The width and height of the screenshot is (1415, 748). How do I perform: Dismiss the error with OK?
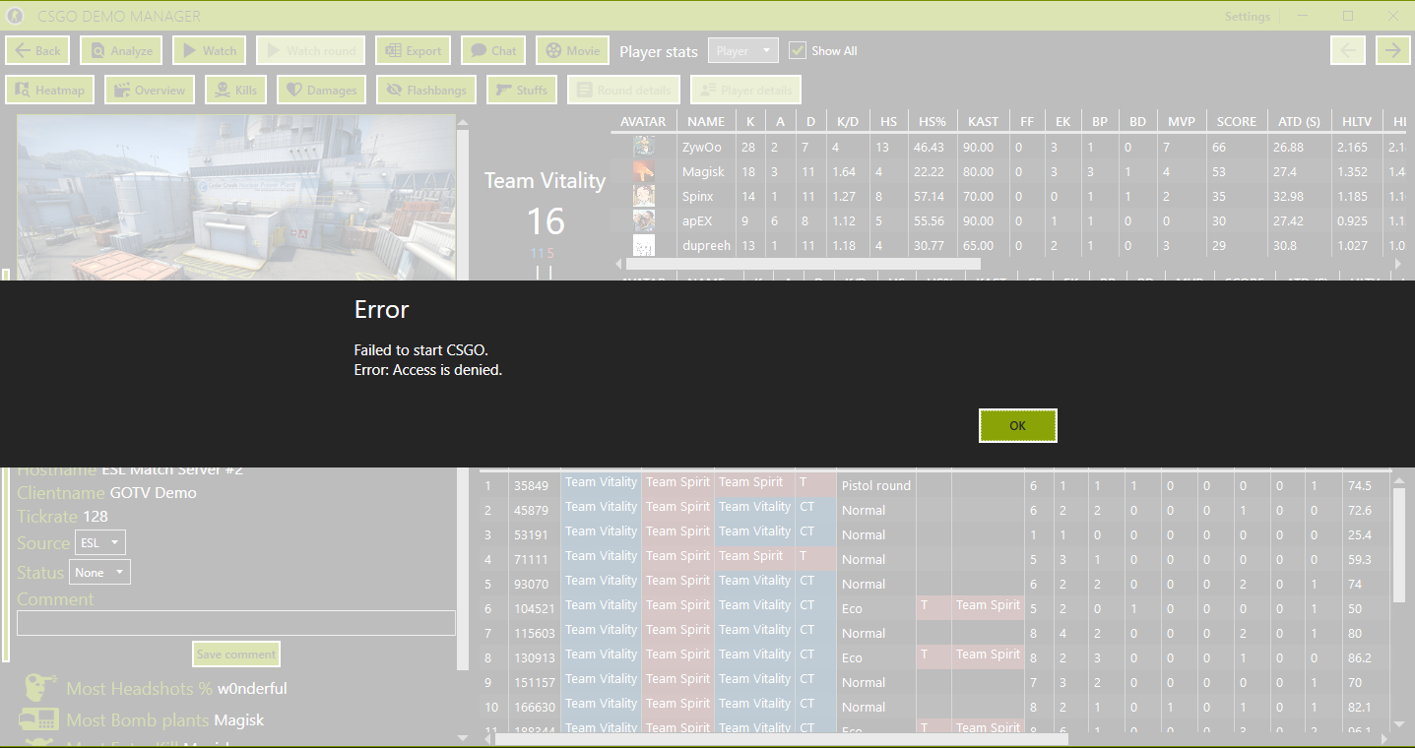[x=1017, y=425]
